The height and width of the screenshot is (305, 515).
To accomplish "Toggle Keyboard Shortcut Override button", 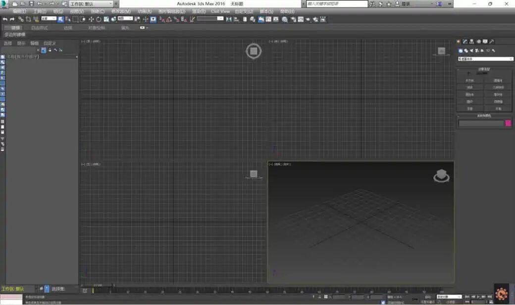I will pyautogui.click(x=153, y=19).
